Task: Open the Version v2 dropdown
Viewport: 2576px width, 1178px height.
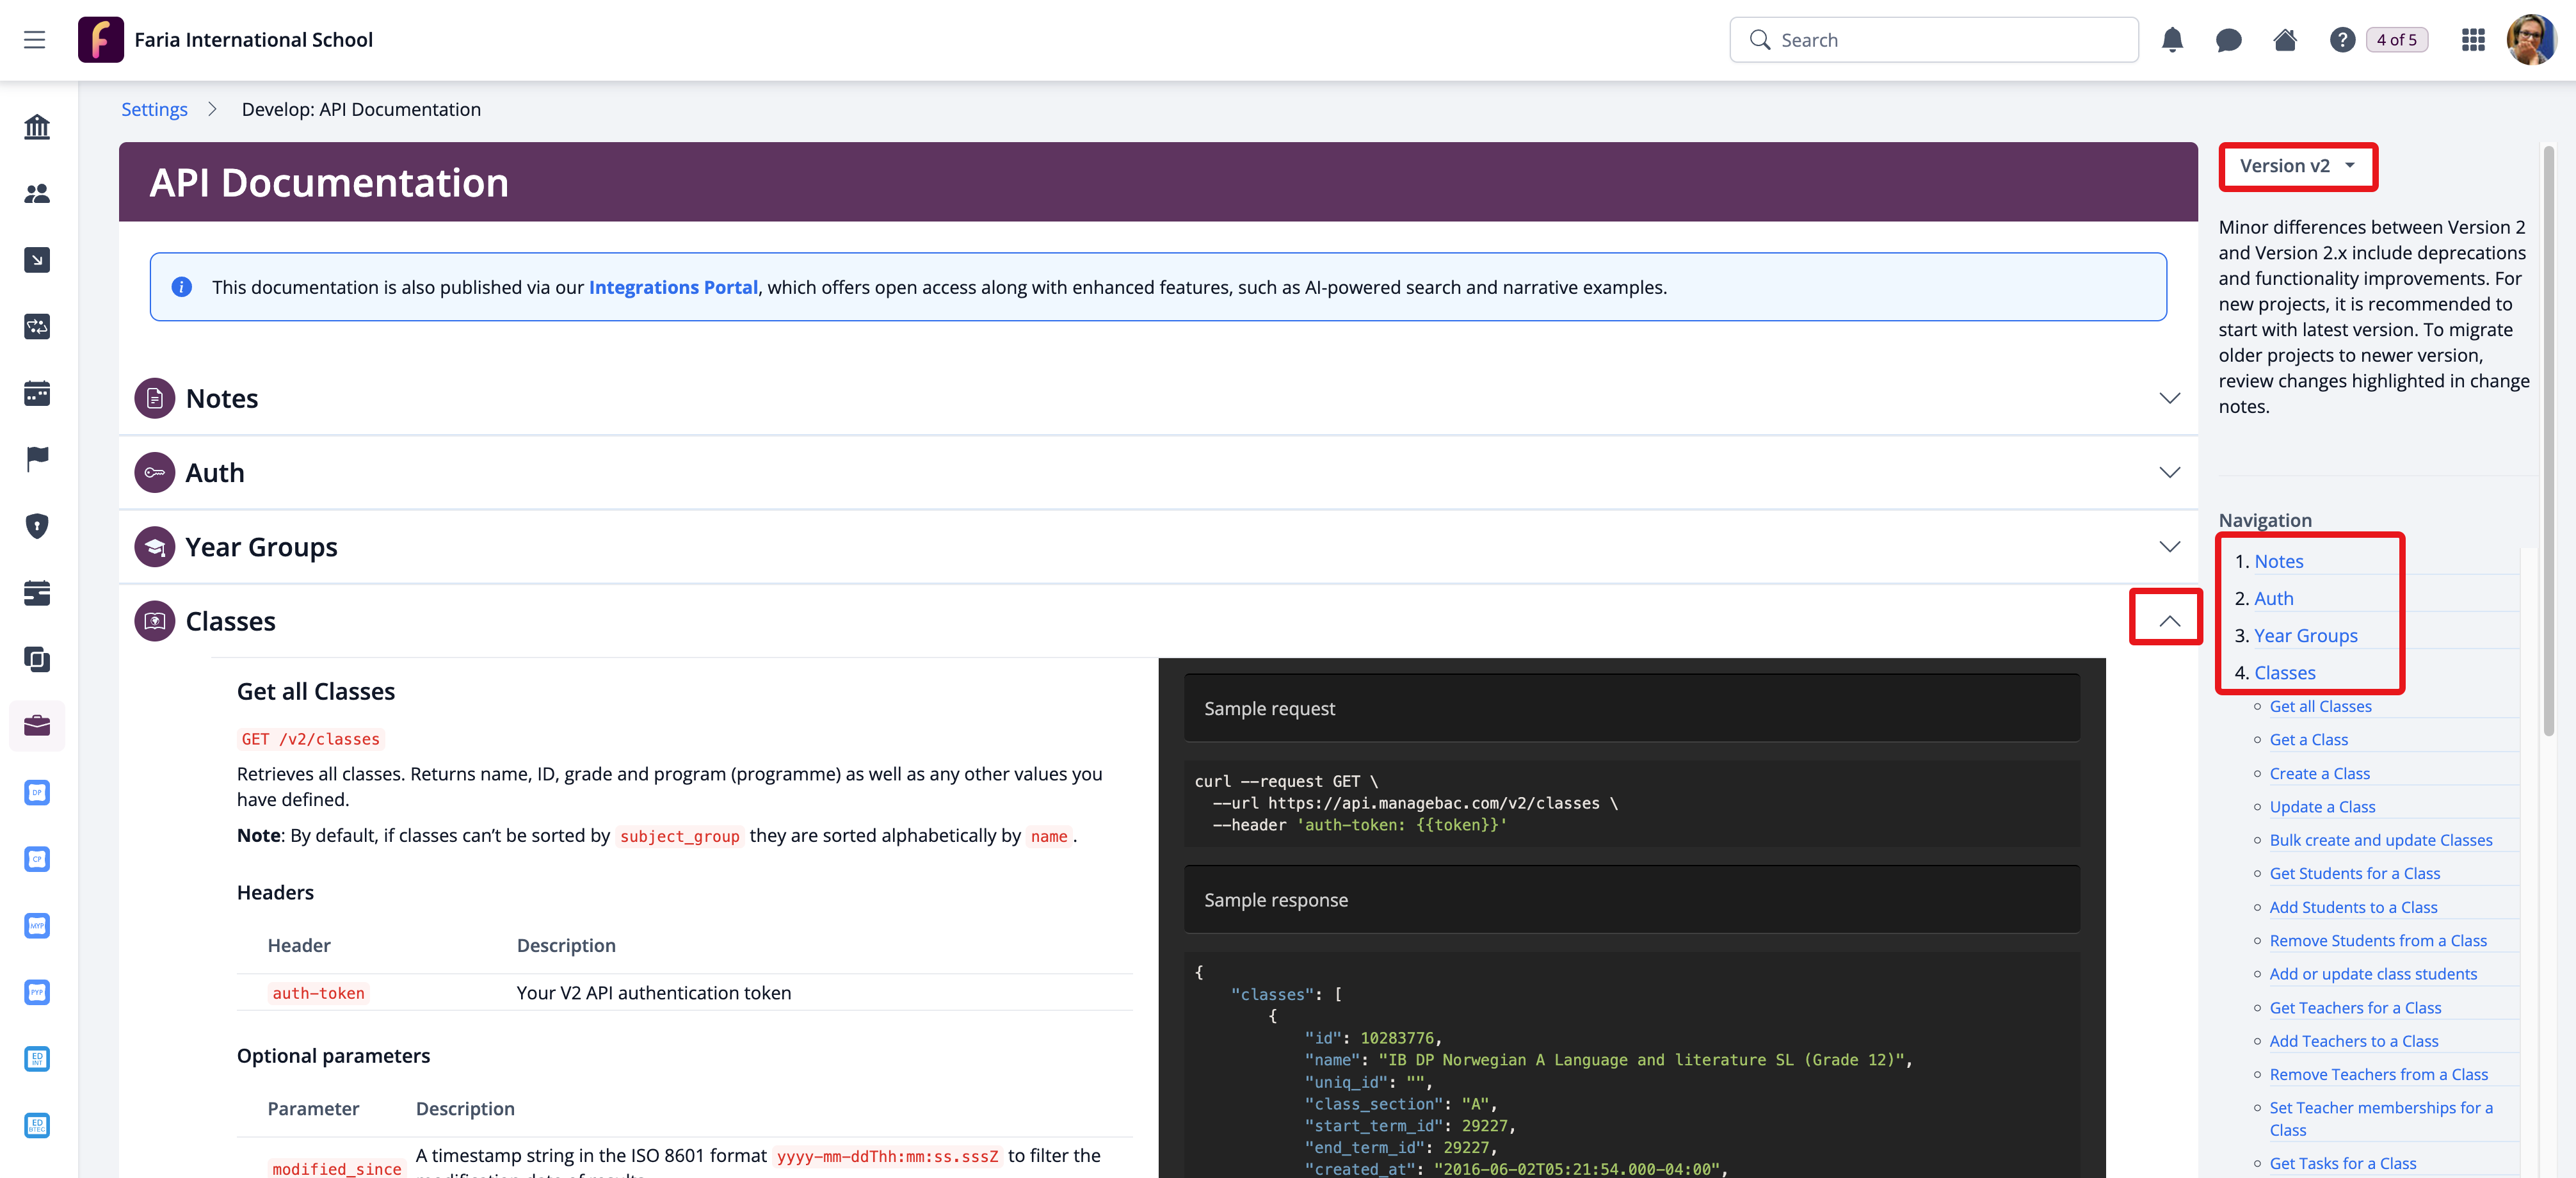Action: [x=2297, y=166]
